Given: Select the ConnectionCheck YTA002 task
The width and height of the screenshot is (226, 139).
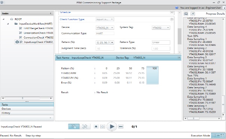Looking at the screenshot, I should tap(38, 38).
